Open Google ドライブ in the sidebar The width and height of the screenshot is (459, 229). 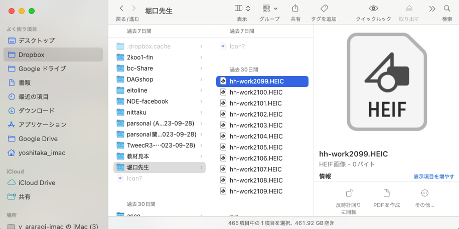pos(53,68)
